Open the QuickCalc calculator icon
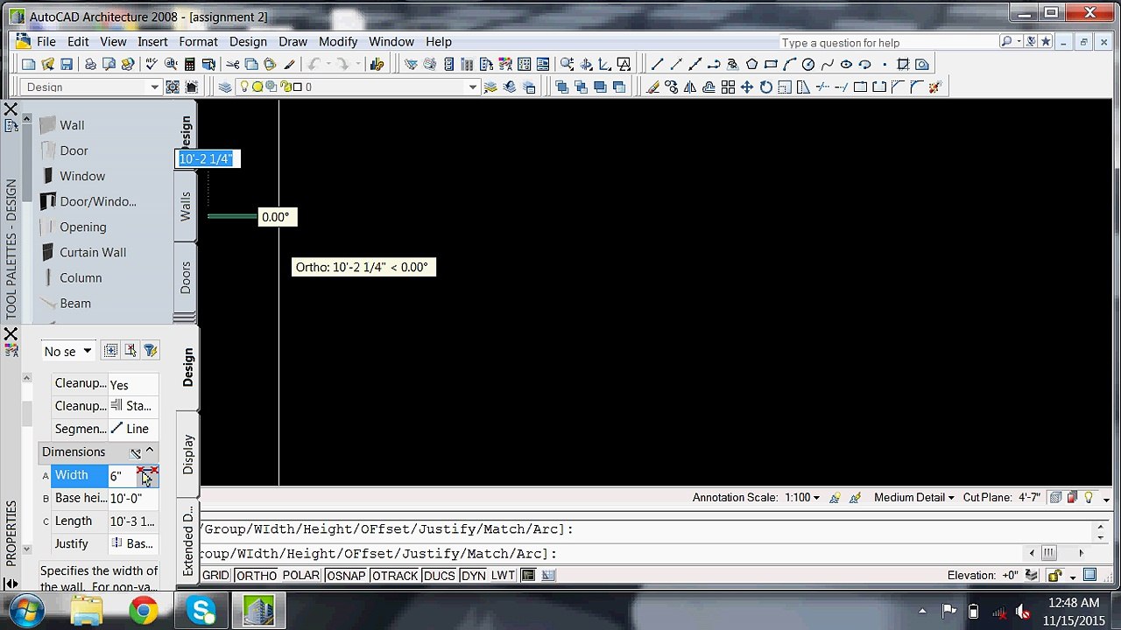 [189, 64]
